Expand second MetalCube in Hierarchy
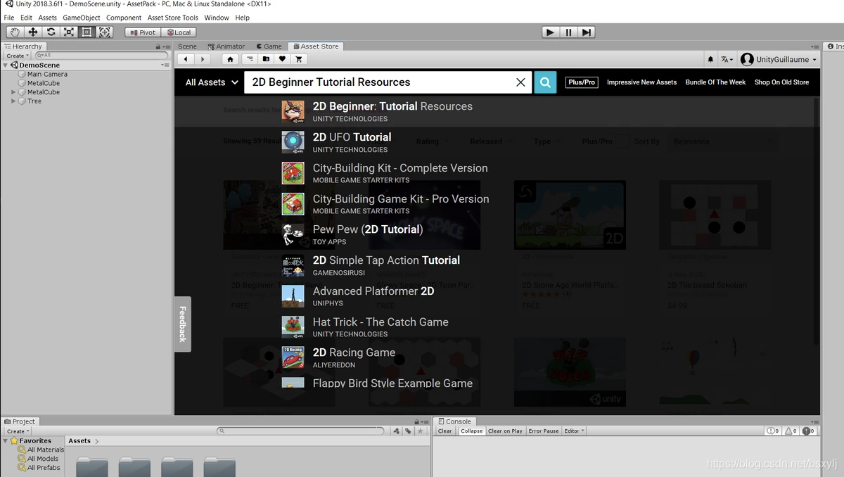Screen dimensions: 844x477 click(x=13, y=92)
